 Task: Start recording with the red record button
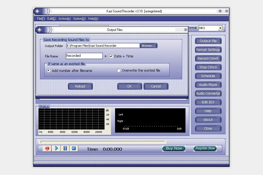coord(47,148)
